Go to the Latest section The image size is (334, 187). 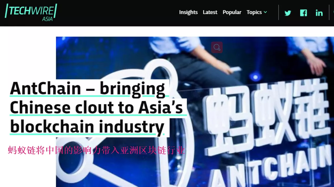(x=210, y=12)
